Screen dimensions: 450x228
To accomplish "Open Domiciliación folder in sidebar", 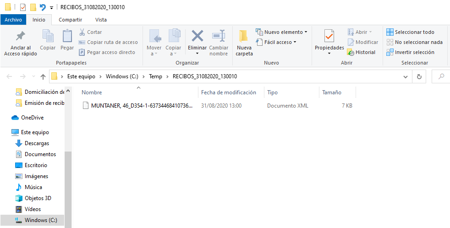I will click(x=39, y=92).
